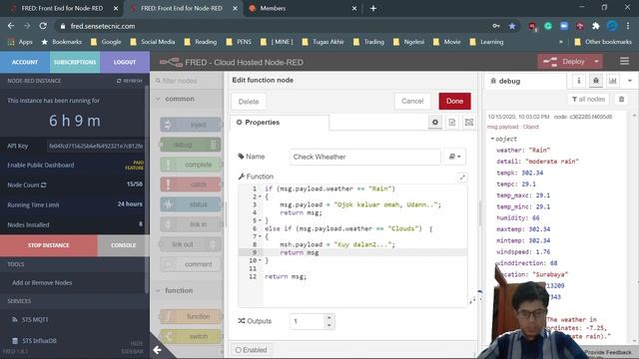Image resolution: width=639 pixels, height=359 pixels.
Task: Open the SUBSCRIPTIONS tab
Action: (75, 62)
